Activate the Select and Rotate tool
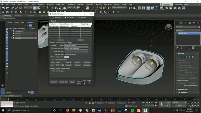Screen dimensions: 201x113 pos(56,8)
